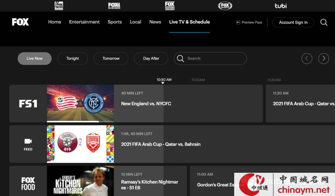Open the Fox Business logo link
This screenshot has width=335, height=196.
pos(114,5)
